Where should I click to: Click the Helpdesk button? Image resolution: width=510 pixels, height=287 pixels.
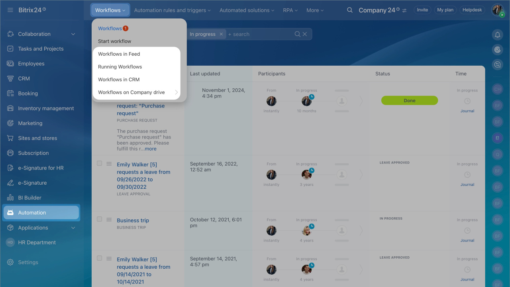point(472,10)
